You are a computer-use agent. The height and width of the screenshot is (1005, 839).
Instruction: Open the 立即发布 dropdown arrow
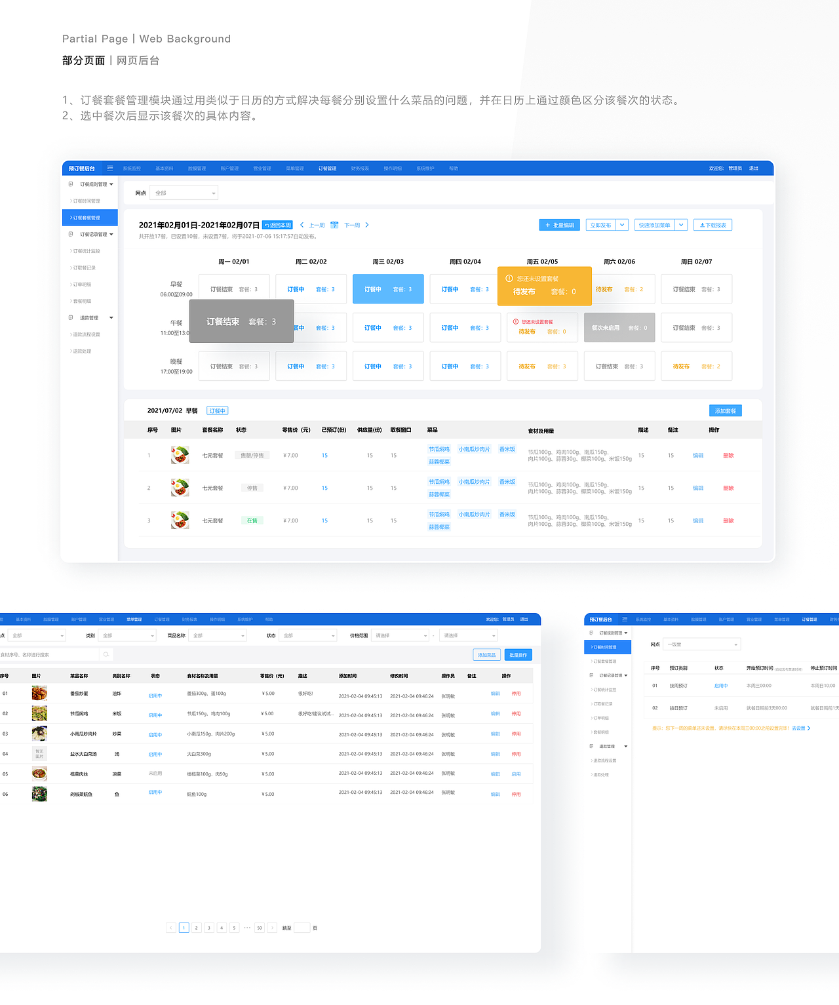click(x=622, y=225)
